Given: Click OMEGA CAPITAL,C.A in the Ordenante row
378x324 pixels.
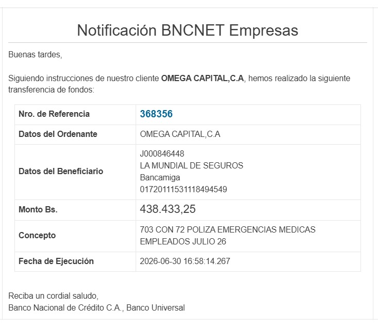Looking at the screenshot, I should pos(180,134).
